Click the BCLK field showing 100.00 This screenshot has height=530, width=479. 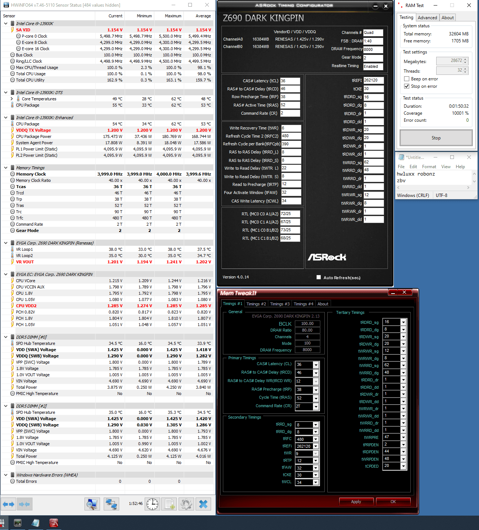[x=307, y=323]
